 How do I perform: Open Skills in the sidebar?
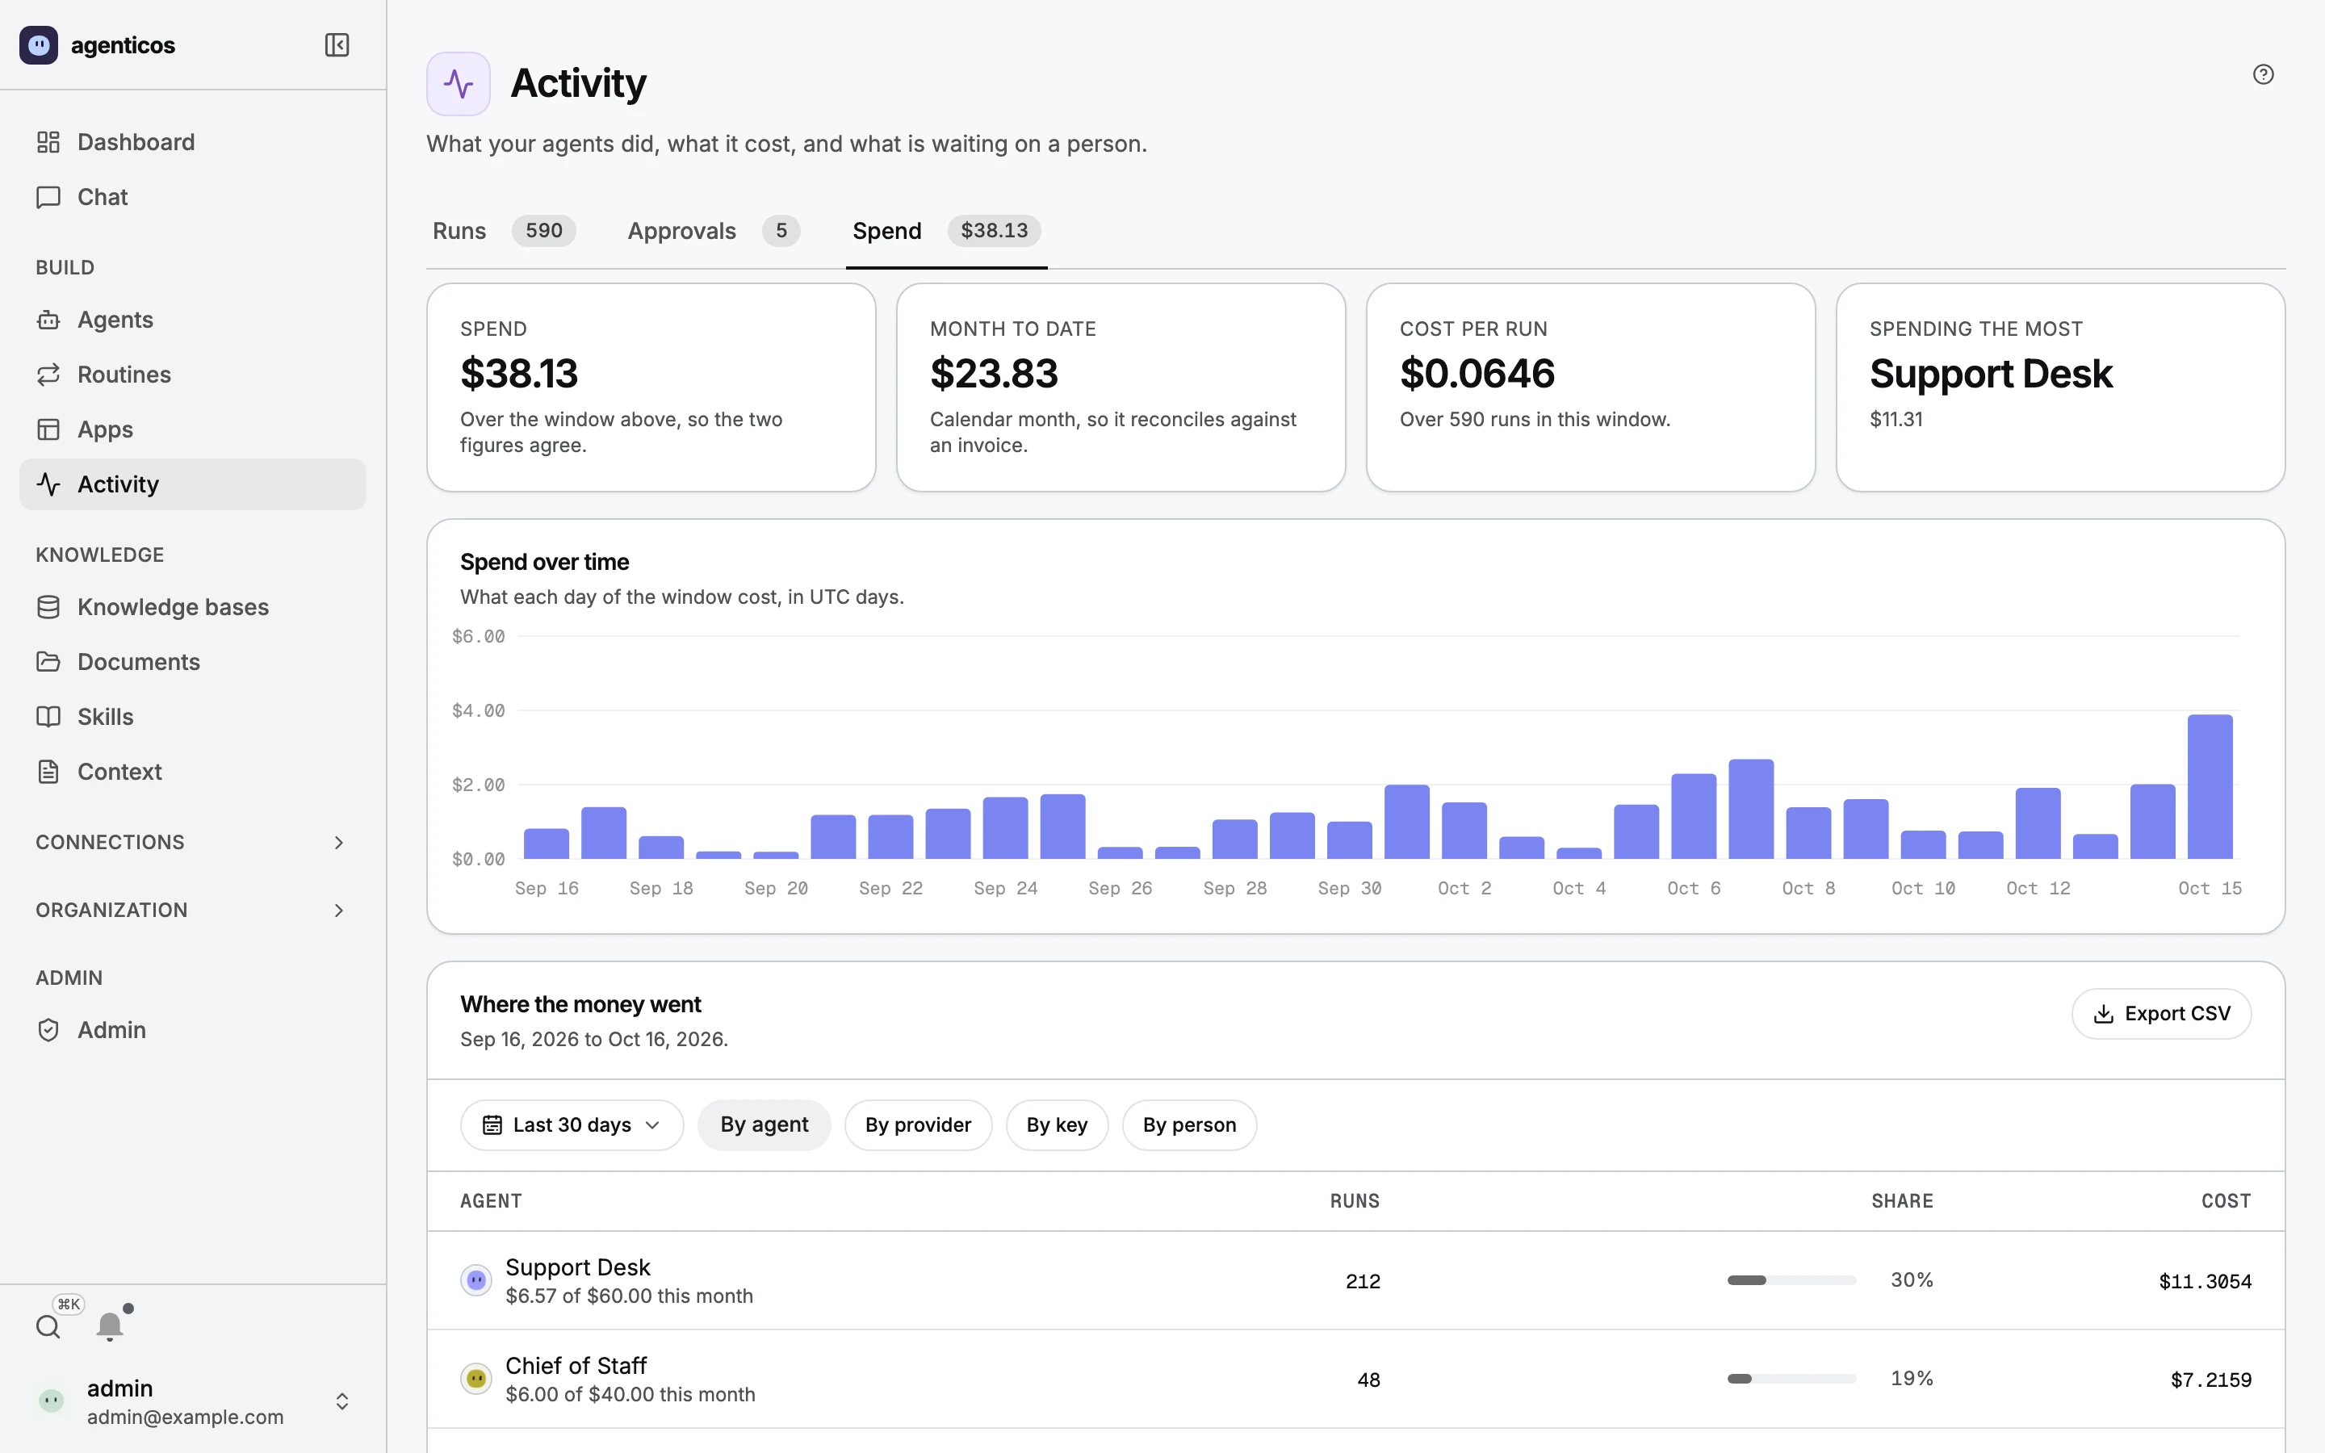click(192, 717)
